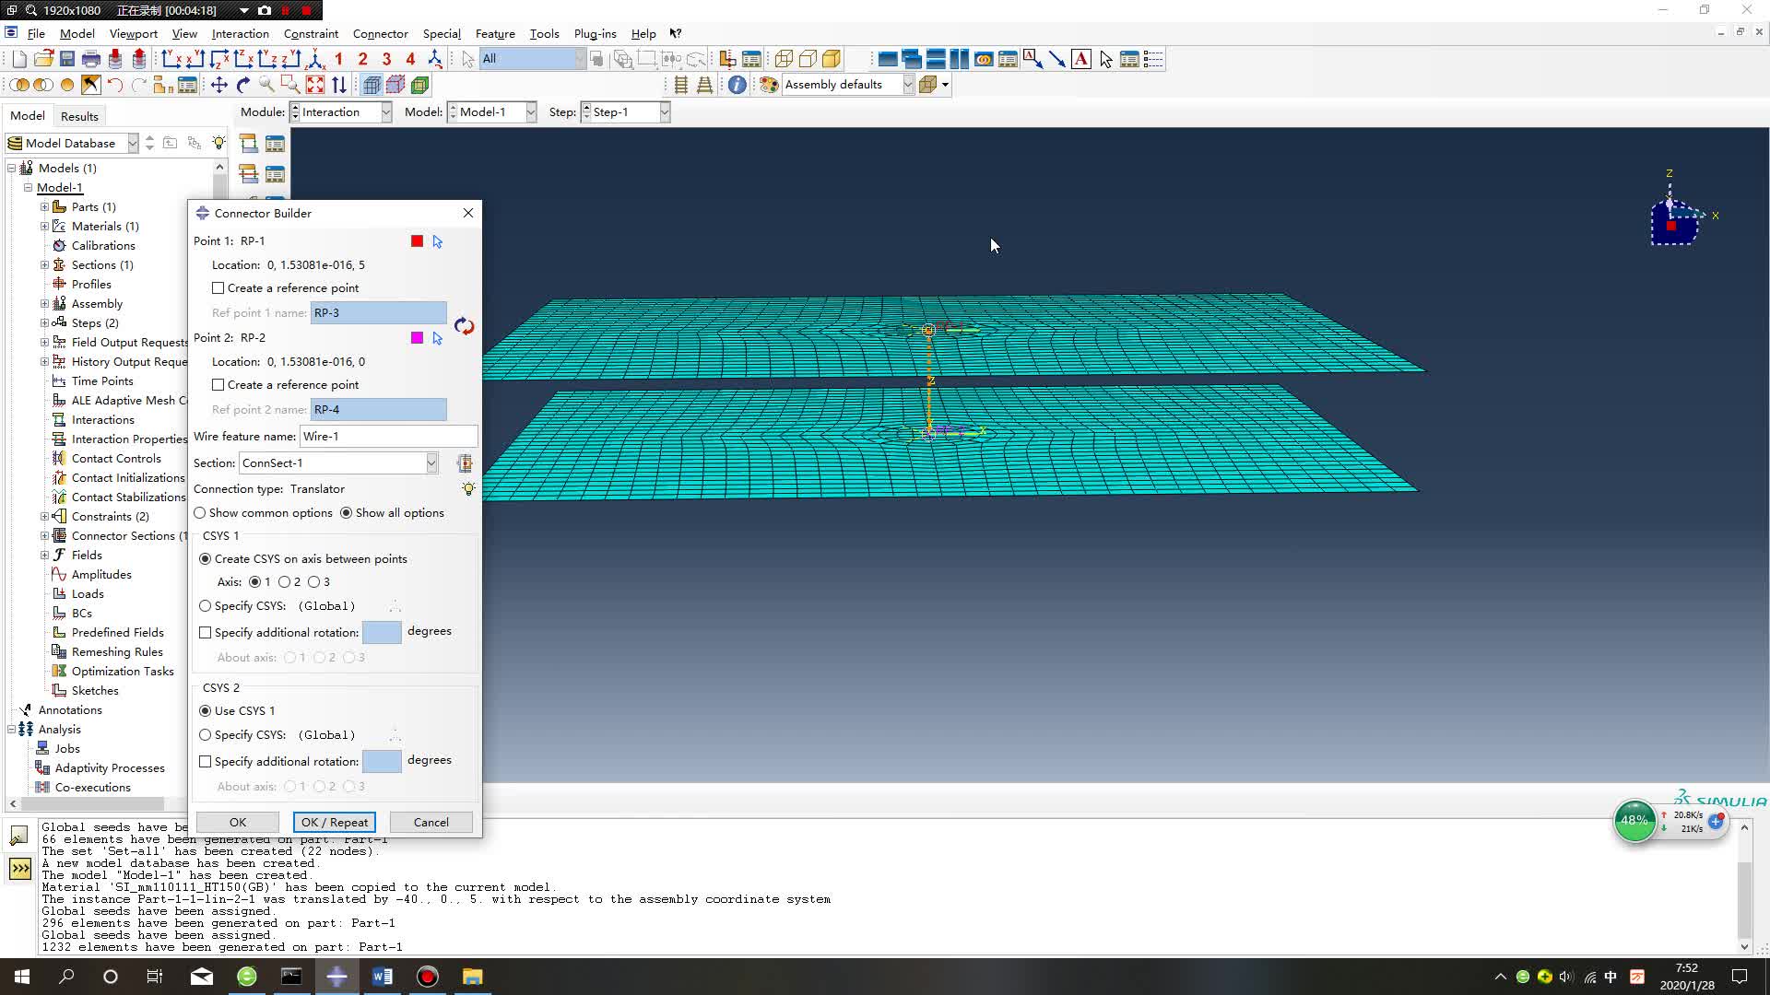The width and height of the screenshot is (1770, 995).
Task: Click the connection type lightbulb tip icon
Action: click(468, 489)
